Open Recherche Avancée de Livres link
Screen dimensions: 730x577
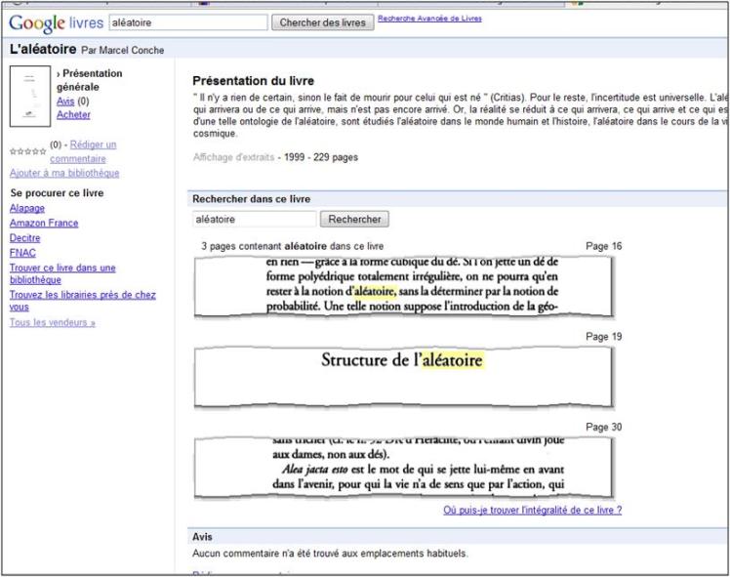point(428,18)
